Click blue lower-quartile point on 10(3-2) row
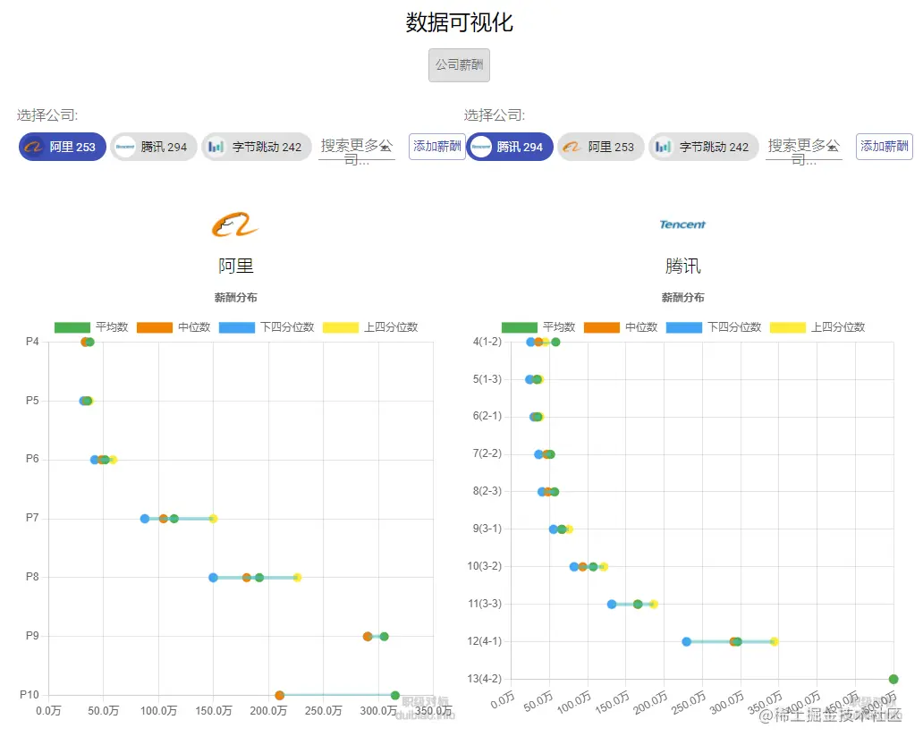 tap(574, 567)
